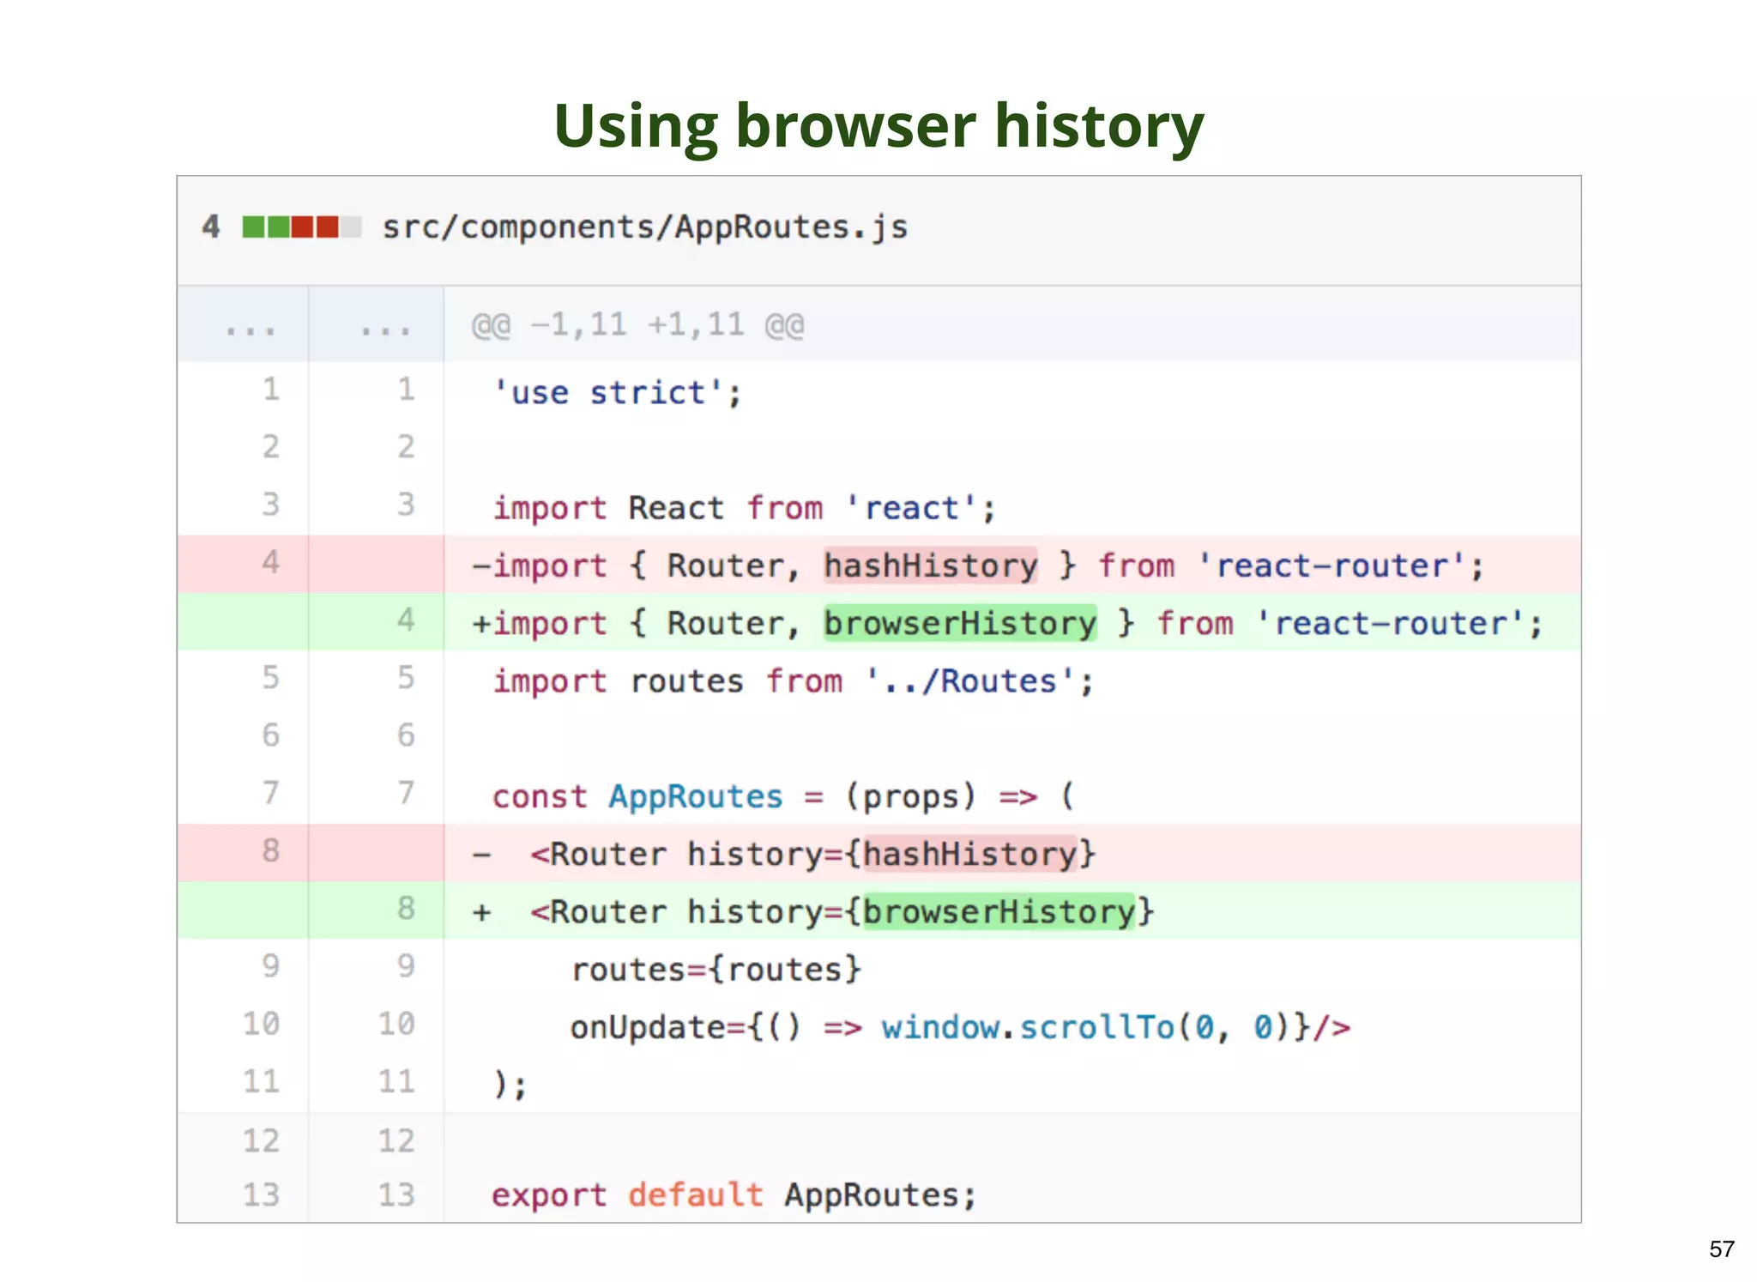
Task: Click old line number 8 on removed row
Action: pyautogui.click(x=270, y=851)
